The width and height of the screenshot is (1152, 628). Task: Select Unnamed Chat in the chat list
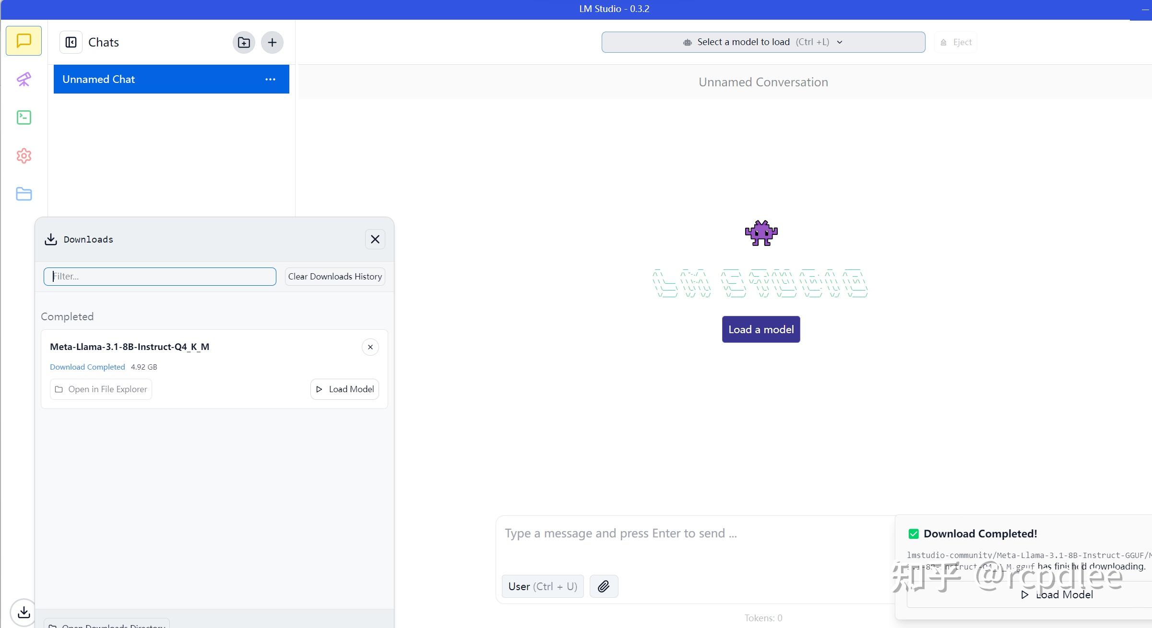[x=171, y=79]
